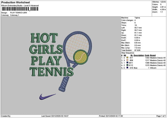Click the 'Colorway 1' value
Viewport: 167px width, 118px height.
(14, 15)
